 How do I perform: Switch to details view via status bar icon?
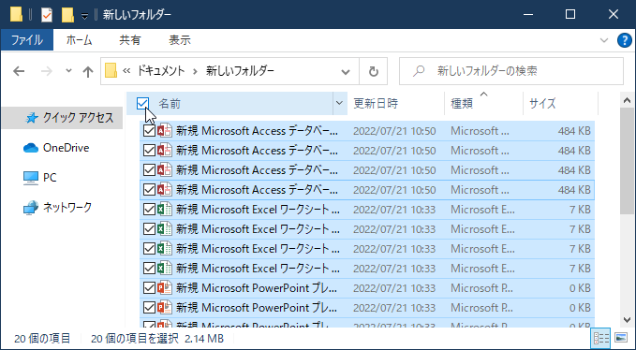pos(601,338)
